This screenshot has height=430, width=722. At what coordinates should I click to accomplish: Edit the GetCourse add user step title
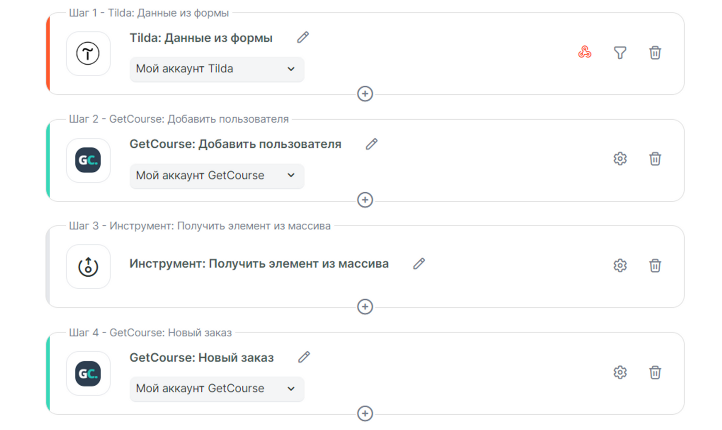pos(371,144)
